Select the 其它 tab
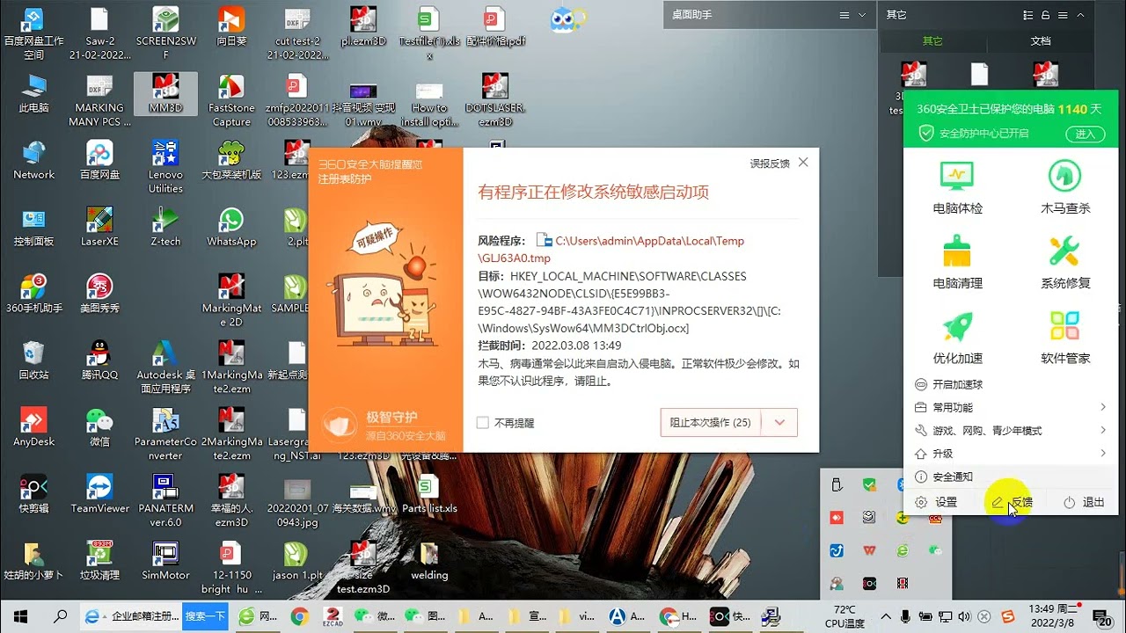 pos(932,40)
